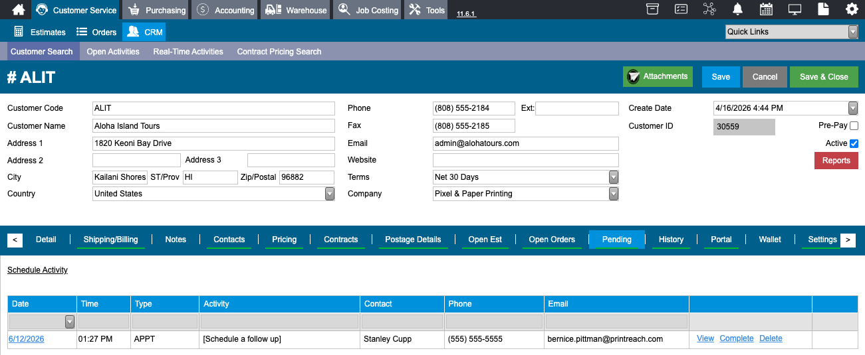
Task: Open the Contacts tab
Action: pos(229,240)
